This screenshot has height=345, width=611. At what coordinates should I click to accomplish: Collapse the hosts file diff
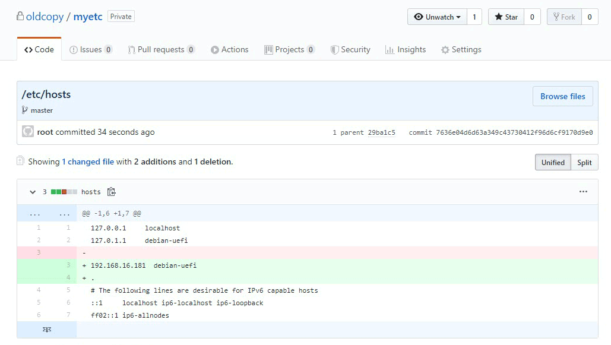[x=32, y=192]
